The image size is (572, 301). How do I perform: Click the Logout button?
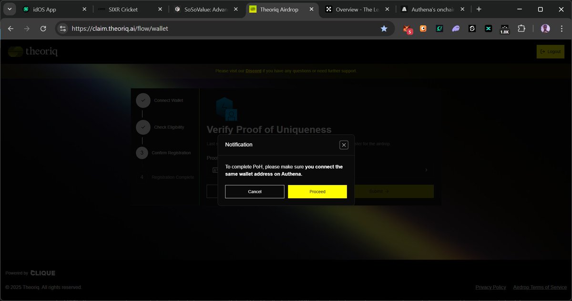550,51
